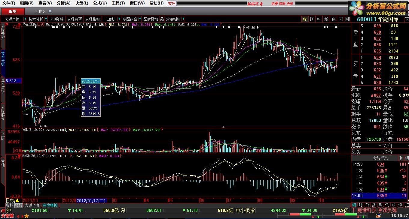409x219 pixels.
Task: Toggle the 权 ex-rights adjustment button
Action: click(319, 19)
